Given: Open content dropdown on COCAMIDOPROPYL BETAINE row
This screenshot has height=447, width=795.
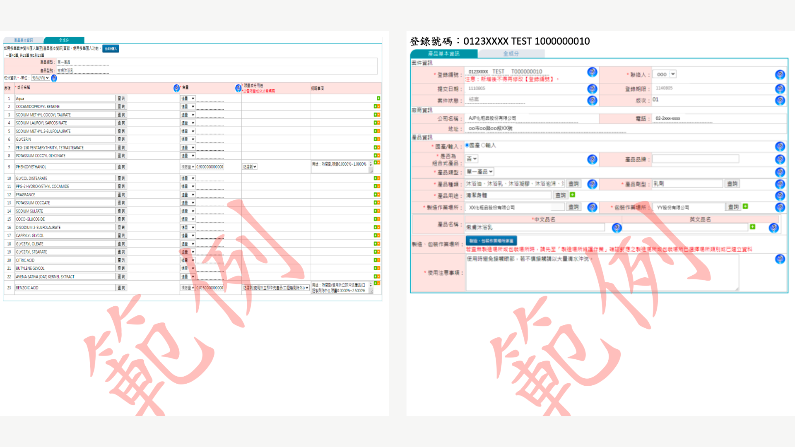Looking at the screenshot, I should click(188, 107).
